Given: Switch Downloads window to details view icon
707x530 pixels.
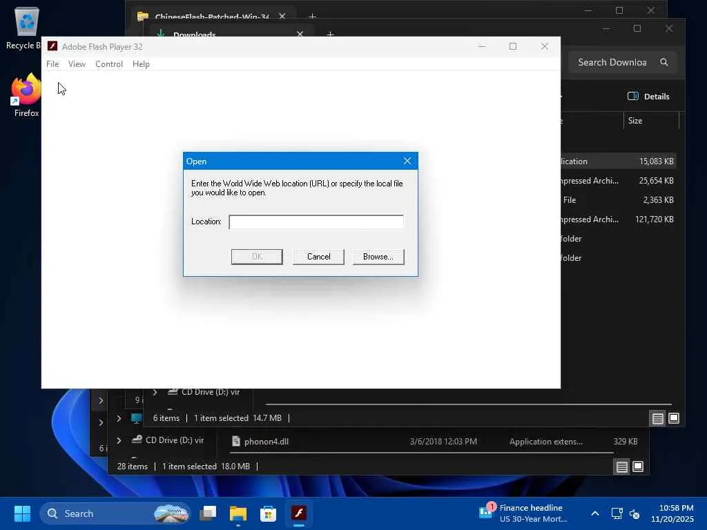Looking at the screenshot, I should point(657,419).
